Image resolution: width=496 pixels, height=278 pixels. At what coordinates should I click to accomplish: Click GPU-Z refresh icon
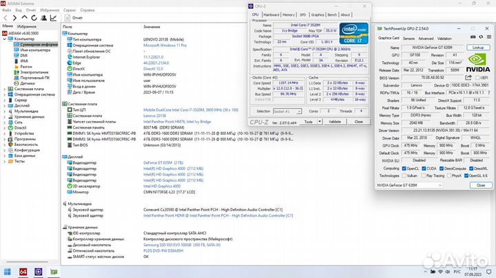[x=481, y=37]
